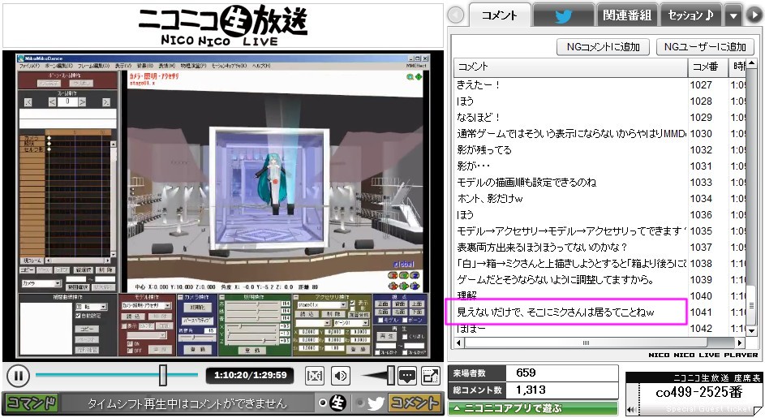Click the コメ番 column header
This screenshot has width=765, height=418.
tap(708, 67)
